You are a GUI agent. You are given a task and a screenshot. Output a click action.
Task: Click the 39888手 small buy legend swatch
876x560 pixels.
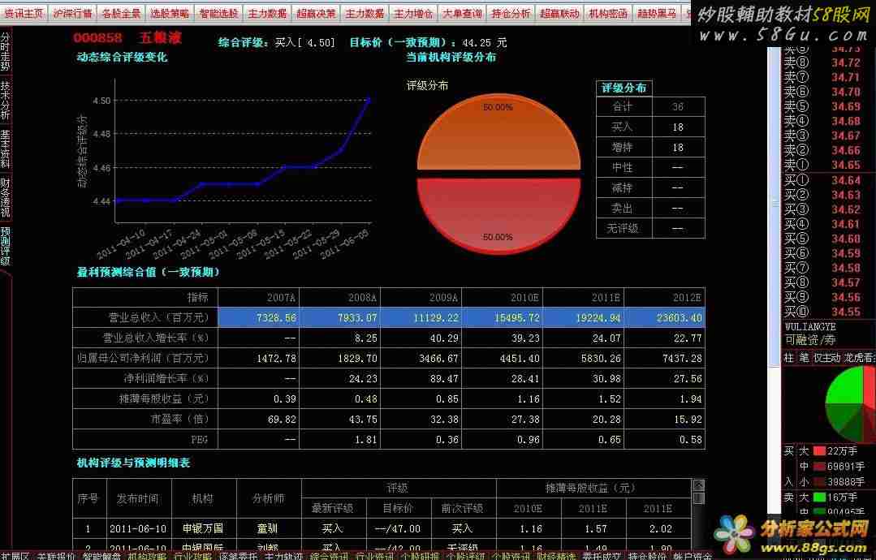(819, 481)
